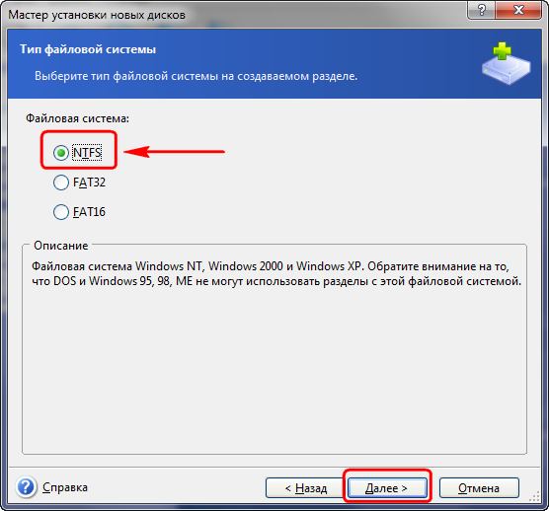
Task: Click the Тип файловой системы header title
Action: click(x=88, y=49)
